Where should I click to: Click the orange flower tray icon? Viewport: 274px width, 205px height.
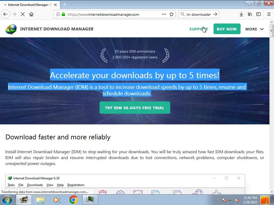coord(265,200)
